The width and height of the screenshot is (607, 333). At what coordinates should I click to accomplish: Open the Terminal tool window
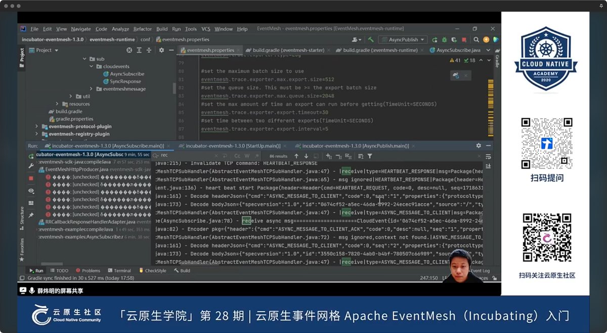click(x=119, y=270)
